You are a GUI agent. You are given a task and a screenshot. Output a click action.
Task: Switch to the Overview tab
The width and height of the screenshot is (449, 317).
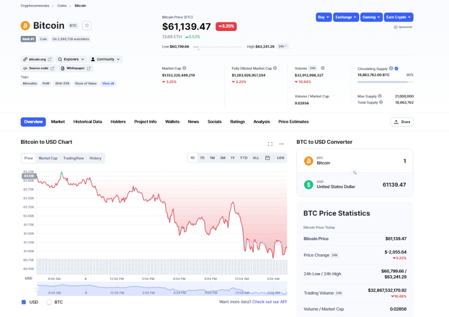coord(33,122)
